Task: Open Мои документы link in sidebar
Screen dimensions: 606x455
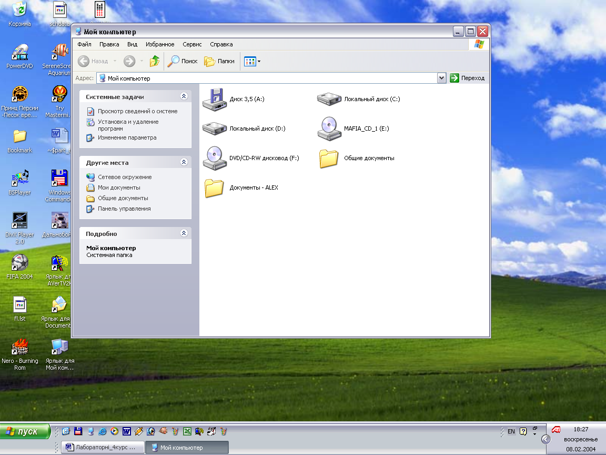Action: click(119, 187)
